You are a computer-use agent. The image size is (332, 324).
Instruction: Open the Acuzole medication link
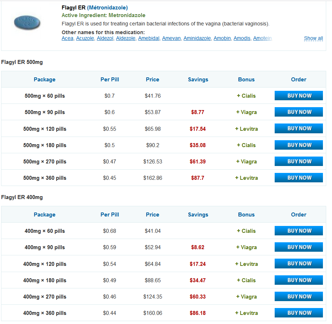pos(85,39)
